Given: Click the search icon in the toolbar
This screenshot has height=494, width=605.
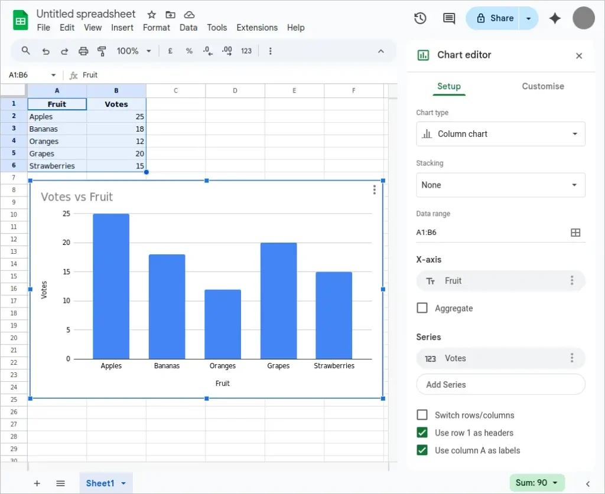Looking at the screenshot, I should click(25, 51).
